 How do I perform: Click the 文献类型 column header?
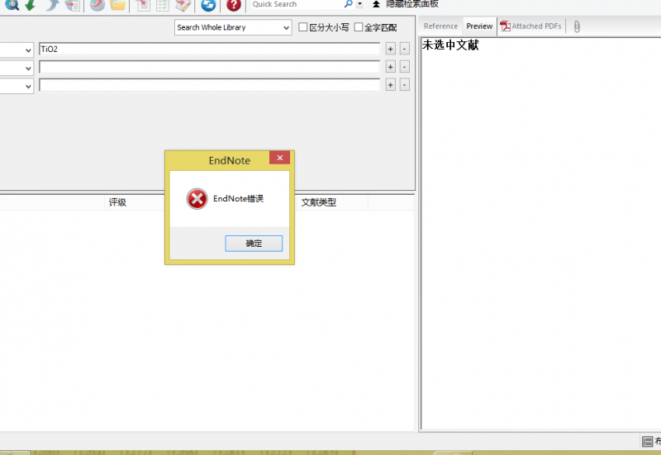(x=319, y=202)
